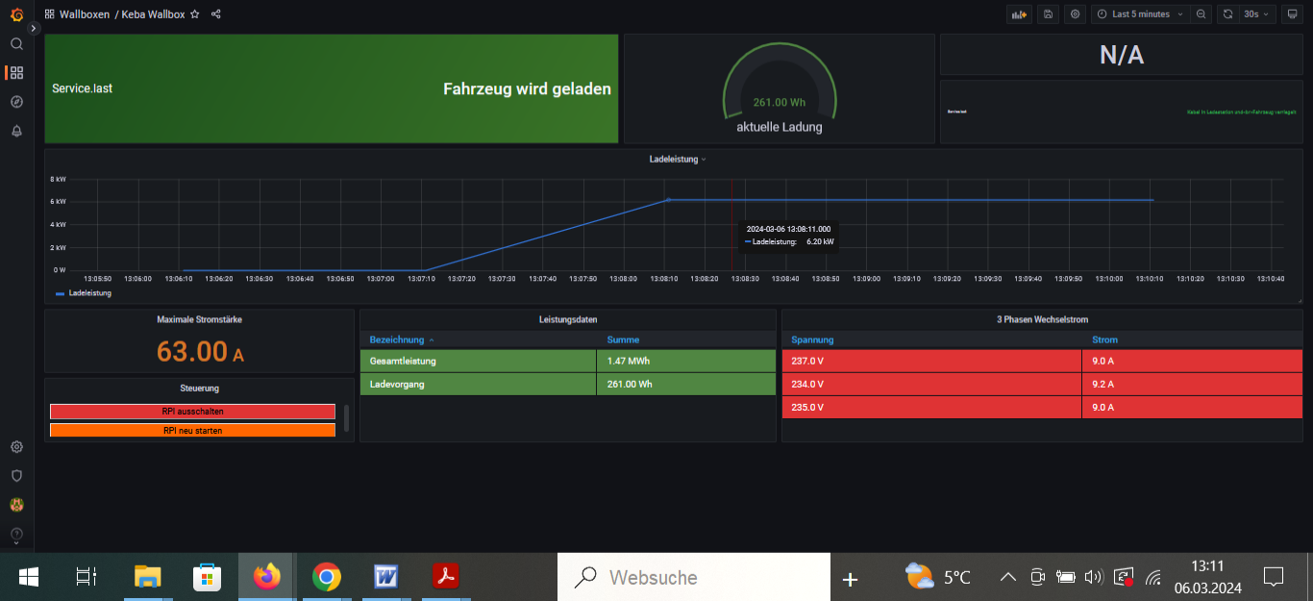Toggle Ladeleistung series in graph legend
Screen dimensions: 1313x601
coord(89,292)
